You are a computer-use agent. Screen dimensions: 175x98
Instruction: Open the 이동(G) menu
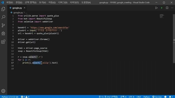point(52,2)
